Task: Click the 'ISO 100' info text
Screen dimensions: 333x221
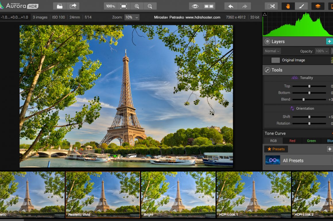Action: (x=59, y=17)
